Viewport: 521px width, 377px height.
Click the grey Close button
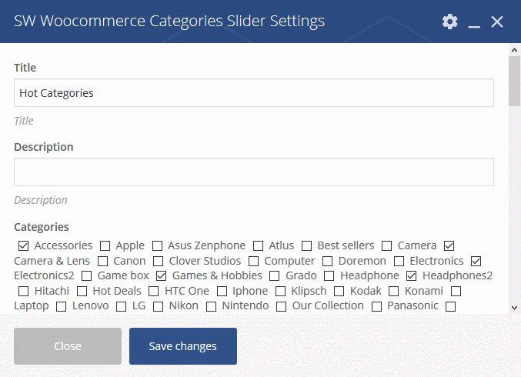pyautogui.click(x=68, y=346)
